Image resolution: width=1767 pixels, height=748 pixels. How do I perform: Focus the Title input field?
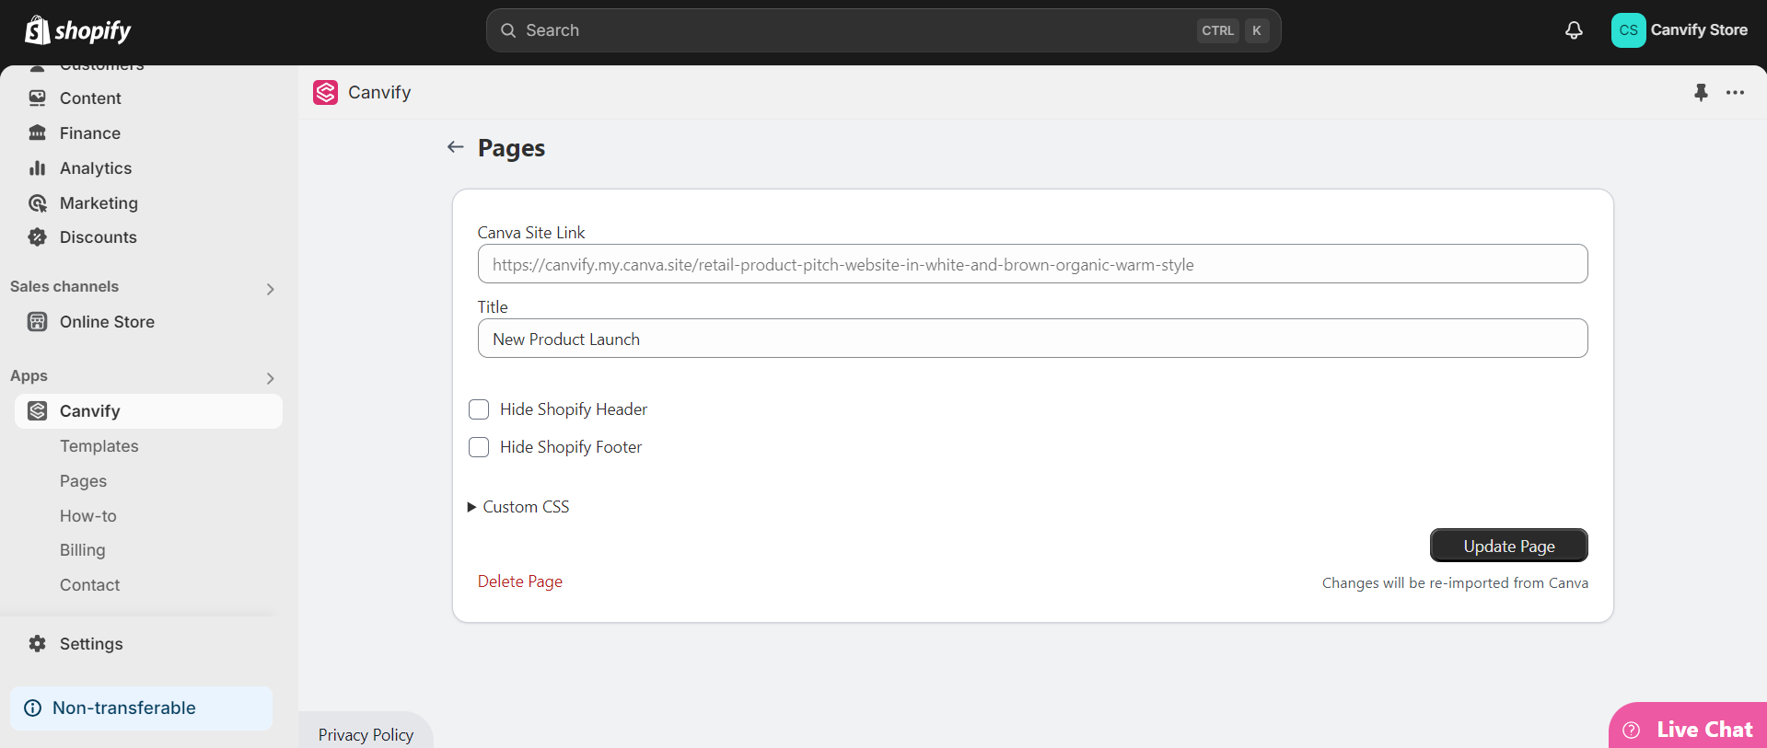1032,339
